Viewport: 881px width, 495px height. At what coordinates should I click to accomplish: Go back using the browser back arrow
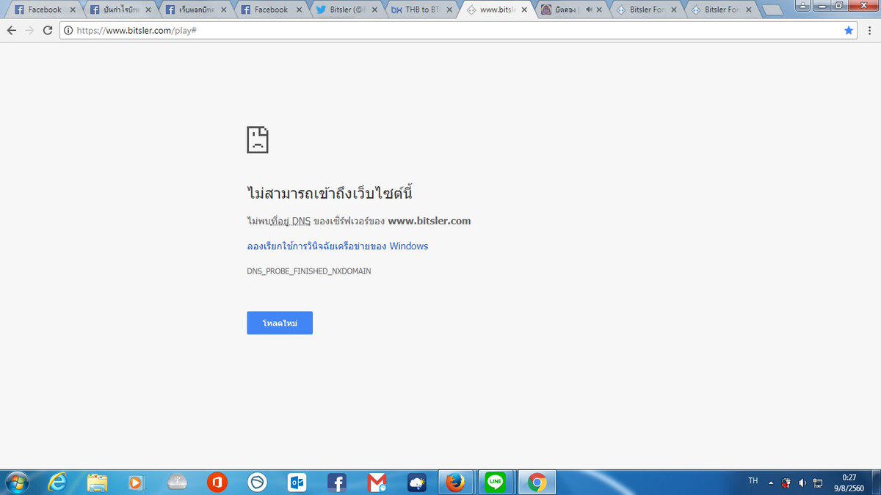[11, 30]
